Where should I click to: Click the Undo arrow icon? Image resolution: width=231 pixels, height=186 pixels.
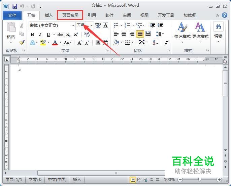(x=22, y=6)
